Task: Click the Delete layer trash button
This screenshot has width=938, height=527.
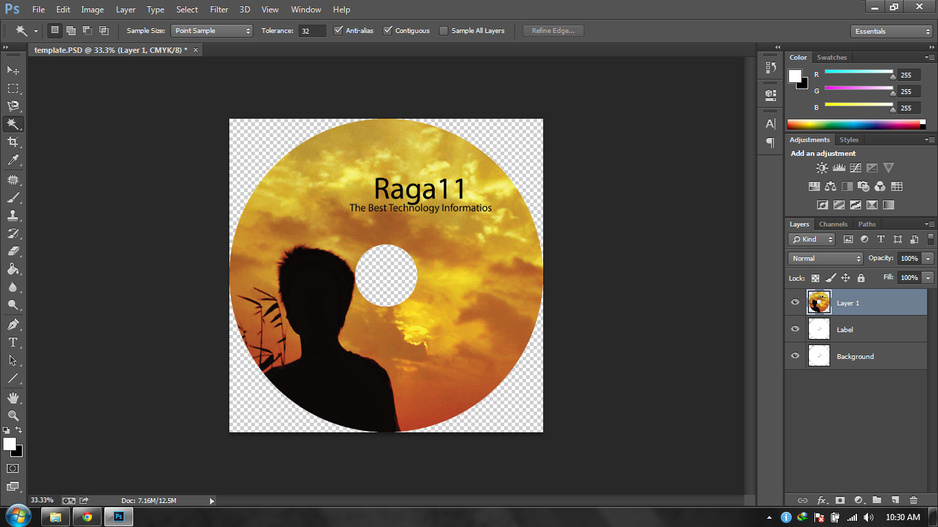Action: 913,500
